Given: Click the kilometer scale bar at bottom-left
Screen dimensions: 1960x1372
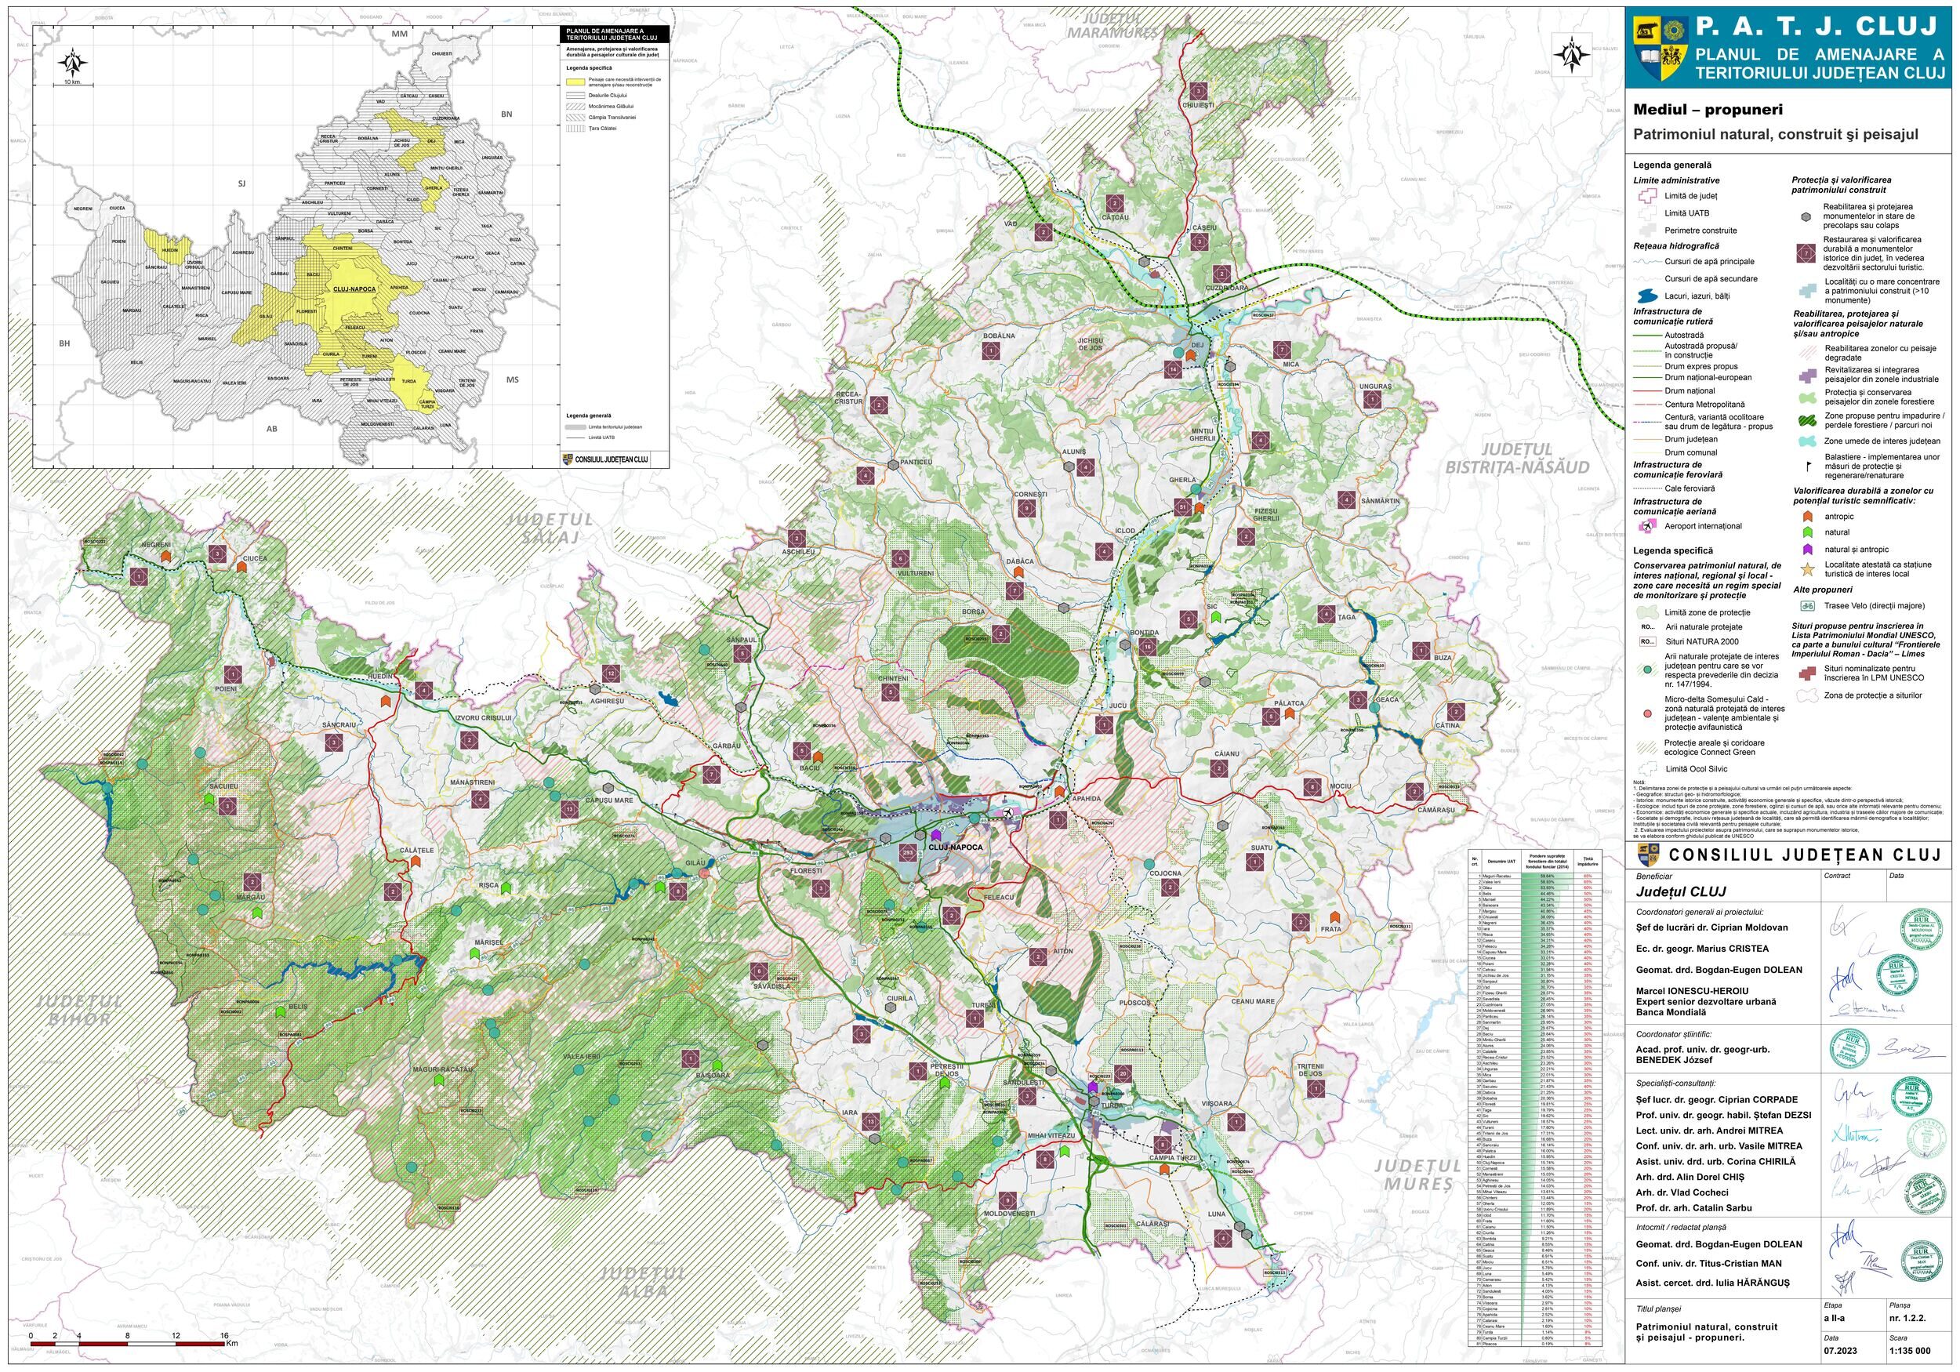Looking at the screenshot, I should [128, 1345].
